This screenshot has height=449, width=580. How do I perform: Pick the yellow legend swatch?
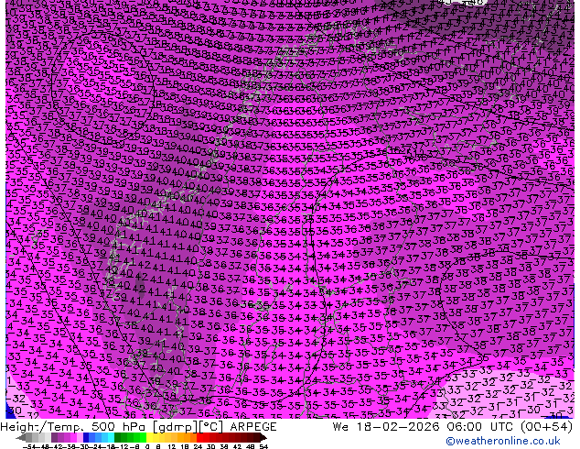[x=149, y=437]
